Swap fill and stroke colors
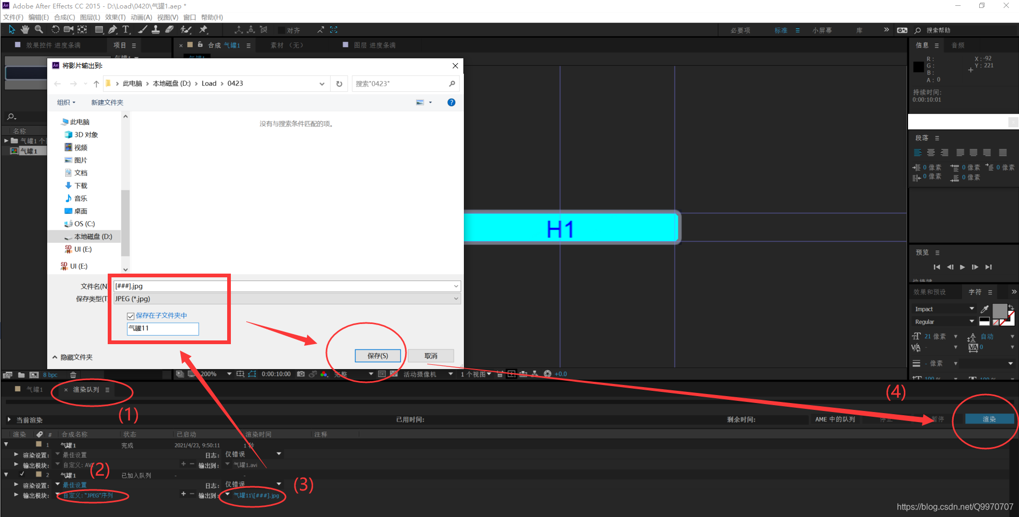 (1011, 306)
